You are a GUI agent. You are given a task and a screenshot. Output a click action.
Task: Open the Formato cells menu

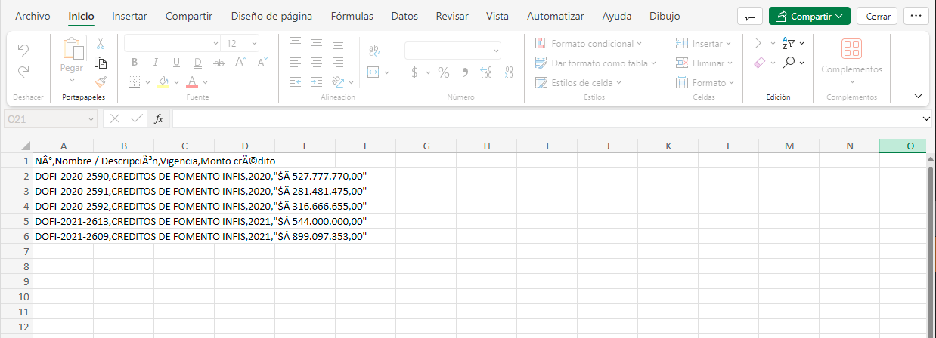click(x=705, y=83)
